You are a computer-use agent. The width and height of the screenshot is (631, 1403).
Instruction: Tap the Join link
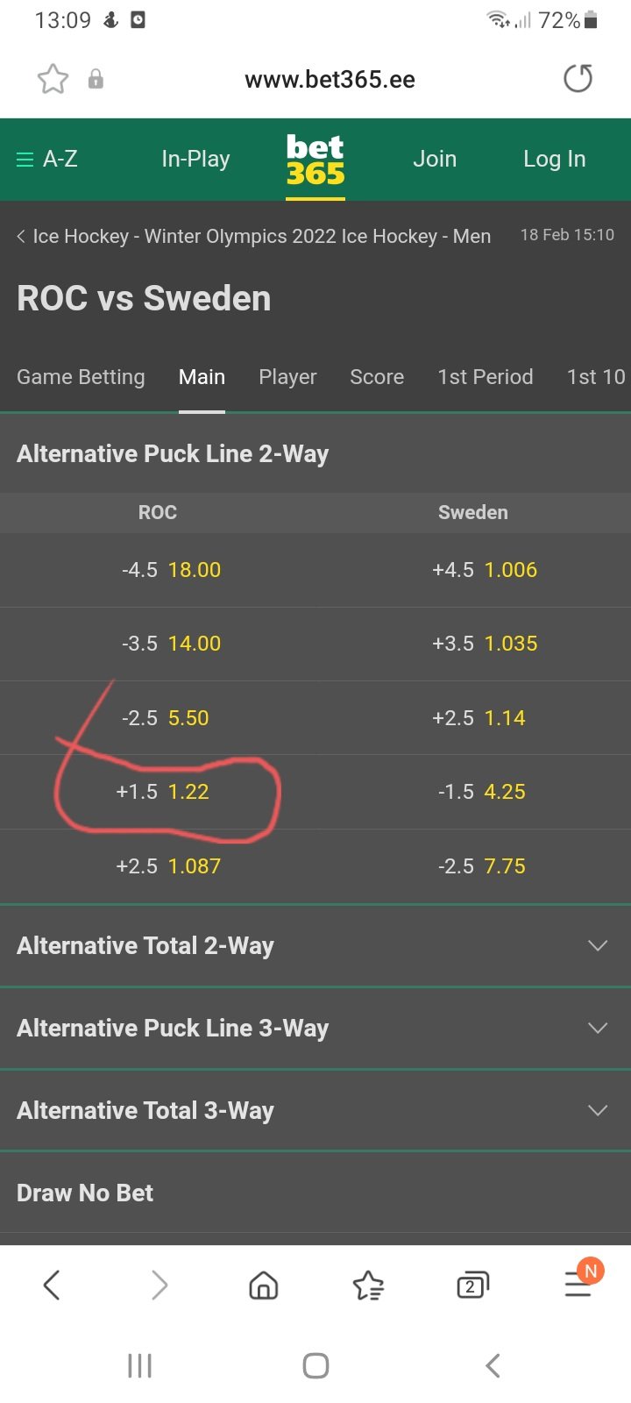[x=435, y=159]
